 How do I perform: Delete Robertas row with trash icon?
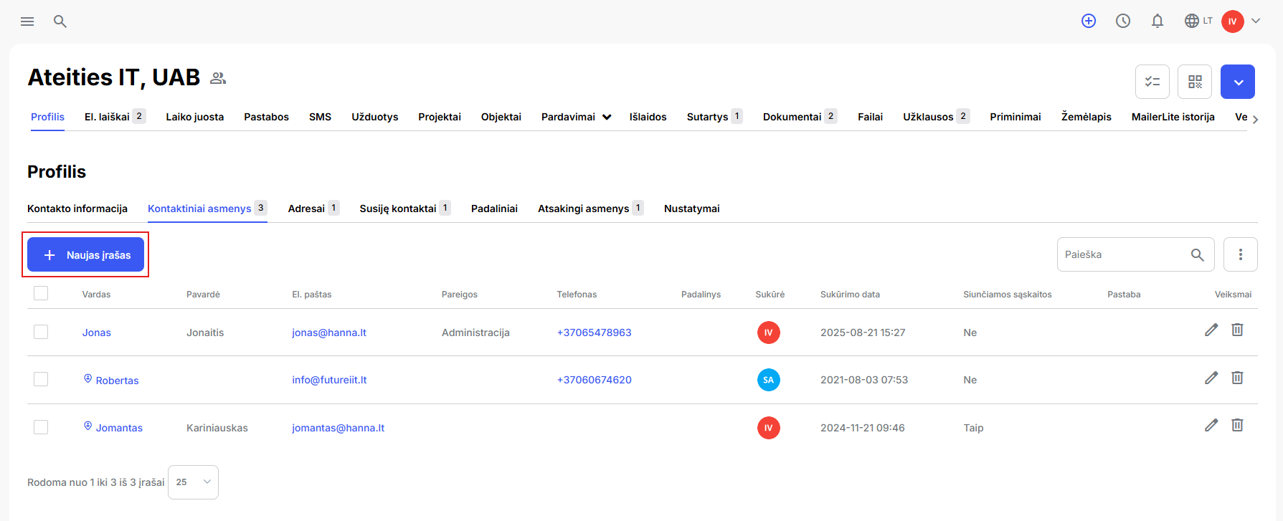pyautogui.click(x=1237, y=378)
